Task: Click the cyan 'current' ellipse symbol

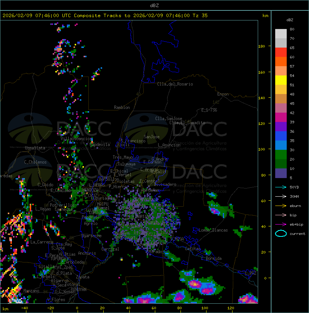Action: (281, 233)
